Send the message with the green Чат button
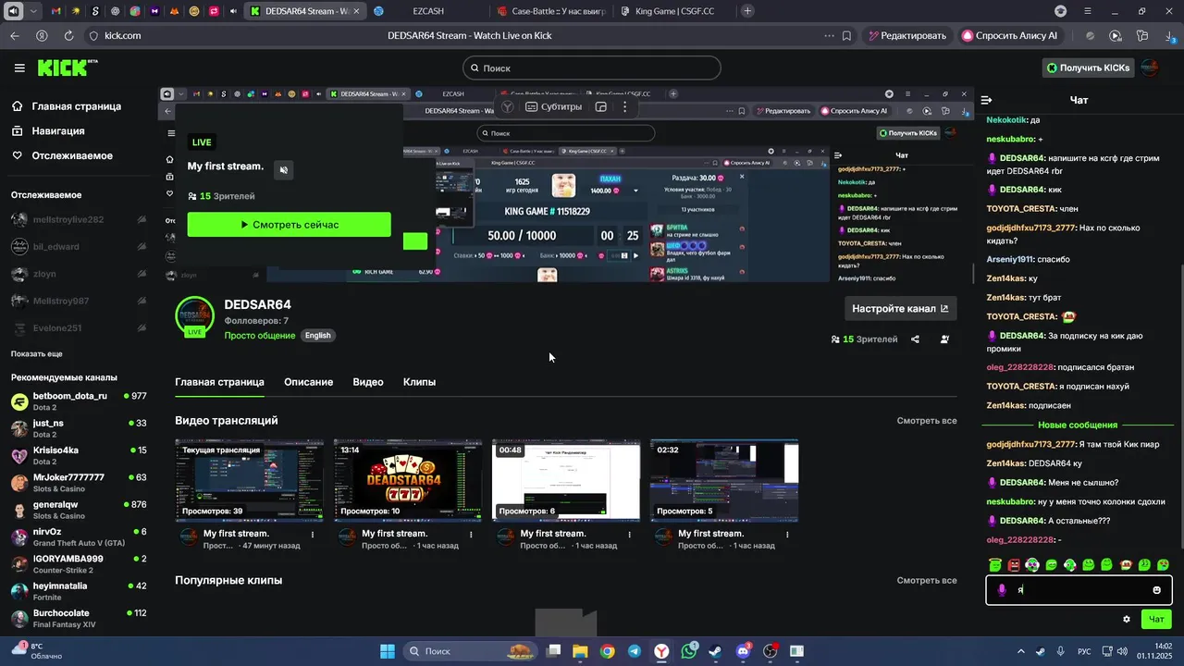Image resolution: width=1184 pixels, height=666 pixels. [1156, 620]
